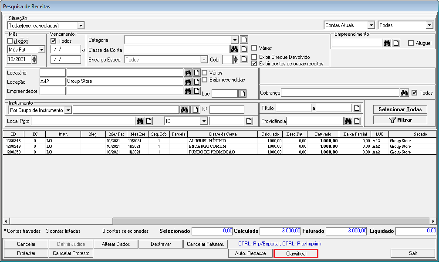This screenshot has height=262, width=439.
Task: Clear Locação with page icon
Action: [x=197, y=82]
